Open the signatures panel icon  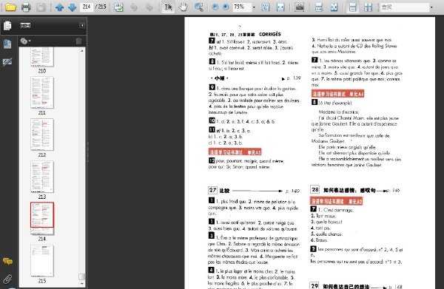7,62
